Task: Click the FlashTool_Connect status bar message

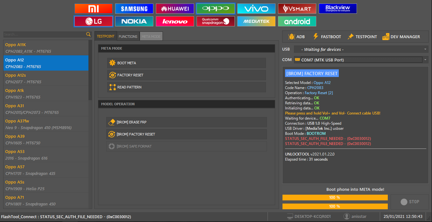Action: coord(66,217)
